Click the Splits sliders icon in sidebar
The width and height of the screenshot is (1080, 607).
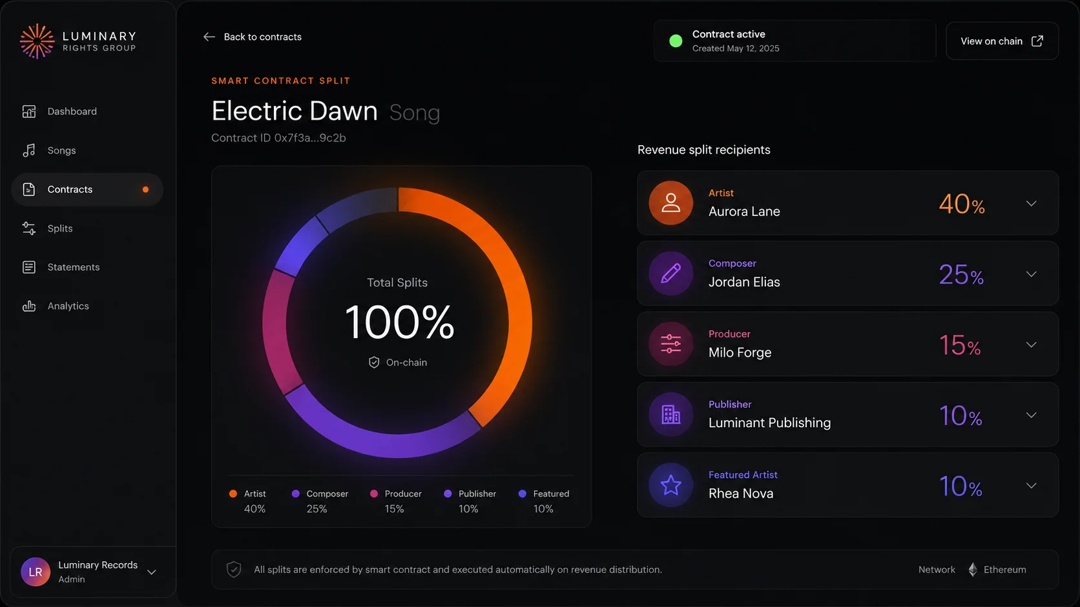coord(29,228)
